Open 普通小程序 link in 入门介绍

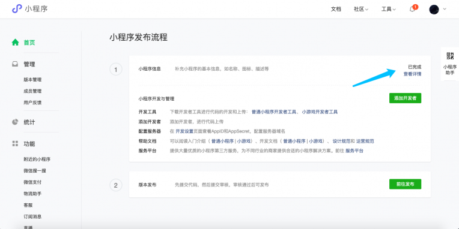(x=222, y=141)
